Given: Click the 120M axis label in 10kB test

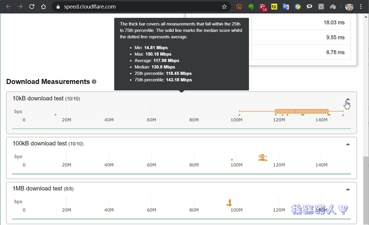Looking at the screenshot, I should (279, 120).
